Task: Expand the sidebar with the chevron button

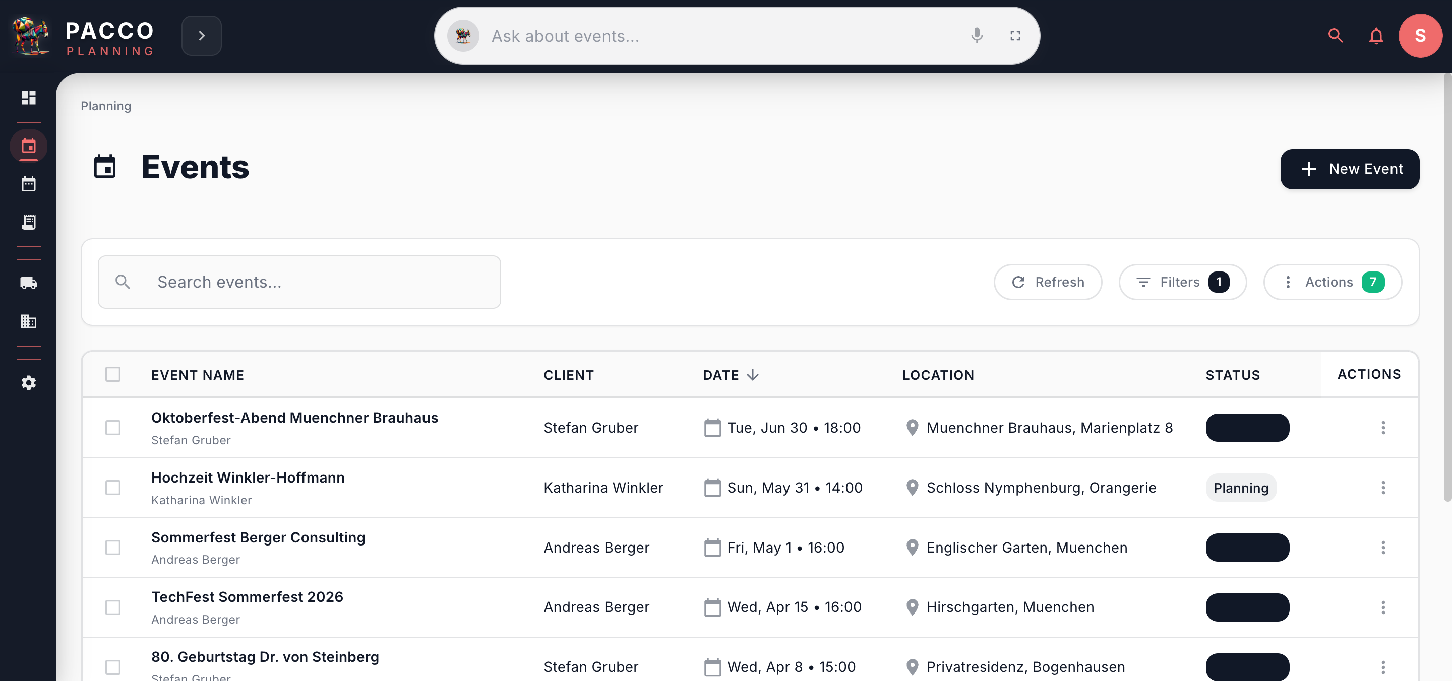Action: pos(201,36)
